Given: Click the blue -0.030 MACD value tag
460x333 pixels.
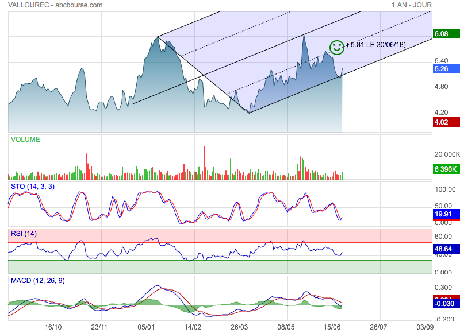Looking at the screenshot, I should click(446, 303).
